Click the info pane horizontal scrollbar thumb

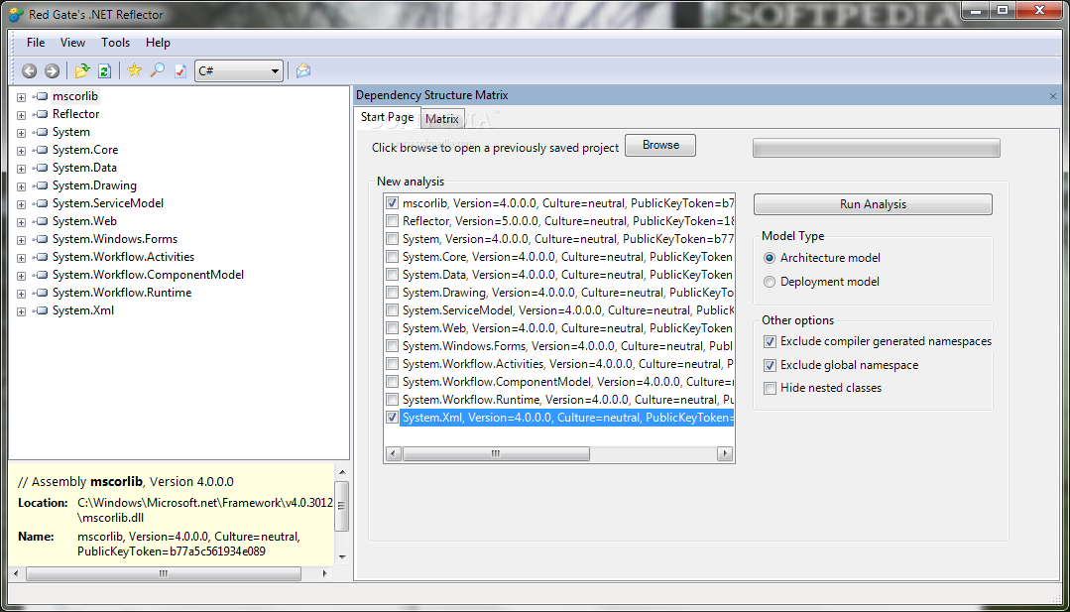(164, 573)
